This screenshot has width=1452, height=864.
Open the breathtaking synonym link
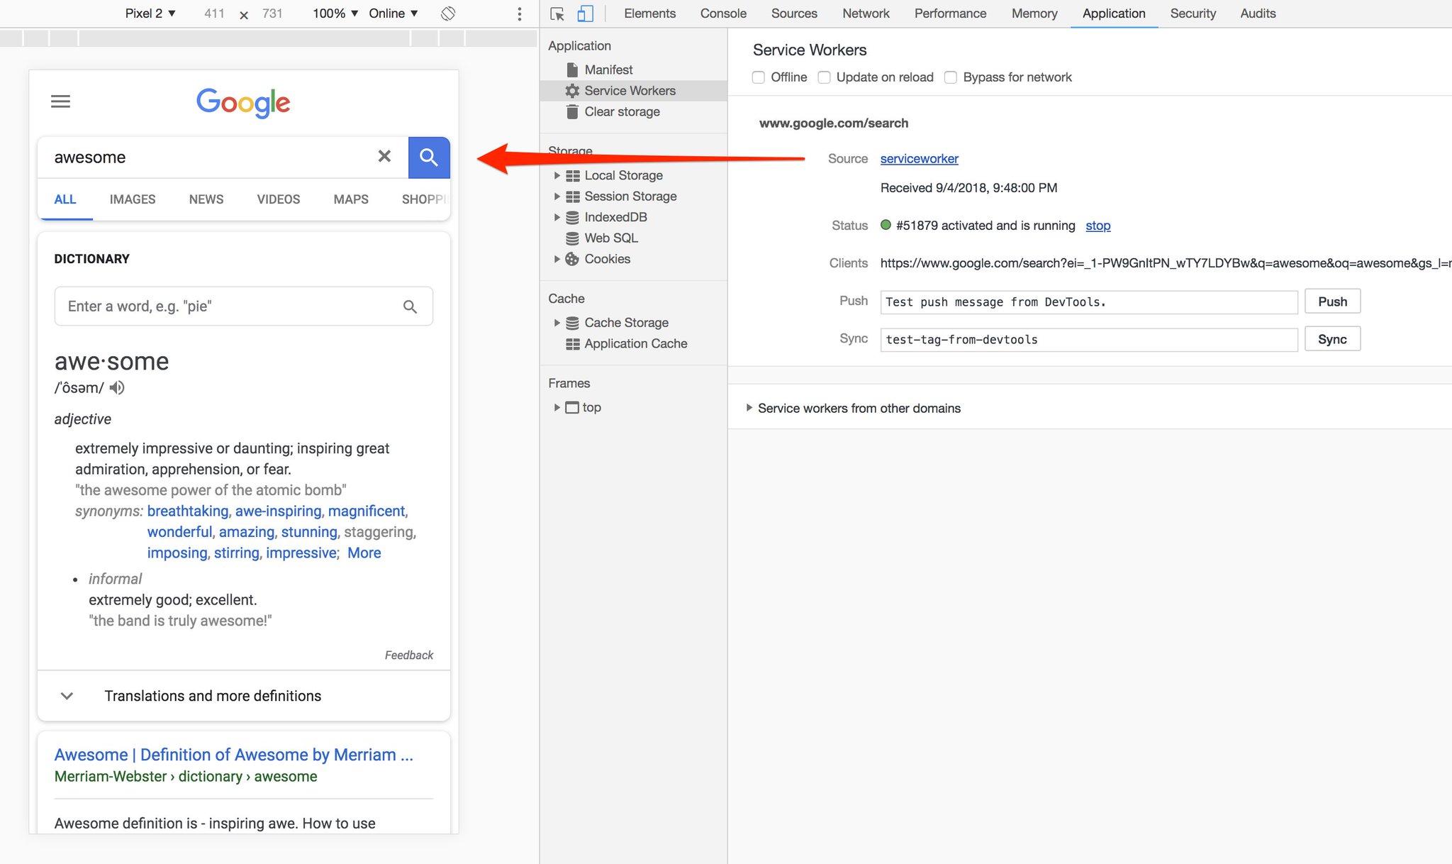188,511
